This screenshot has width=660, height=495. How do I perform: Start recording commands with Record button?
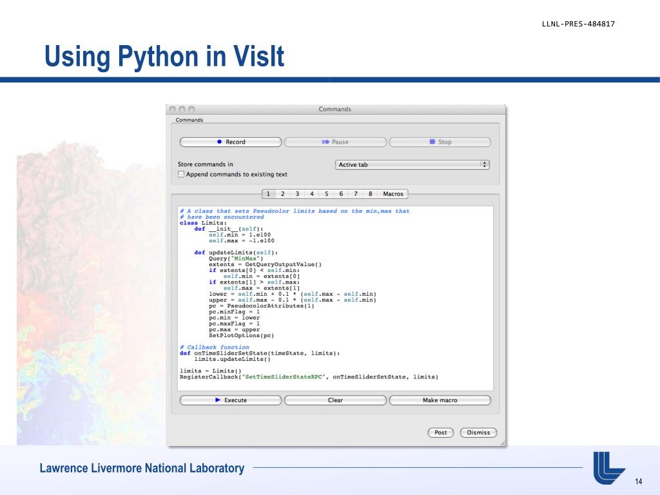click(x=231, y=142)
